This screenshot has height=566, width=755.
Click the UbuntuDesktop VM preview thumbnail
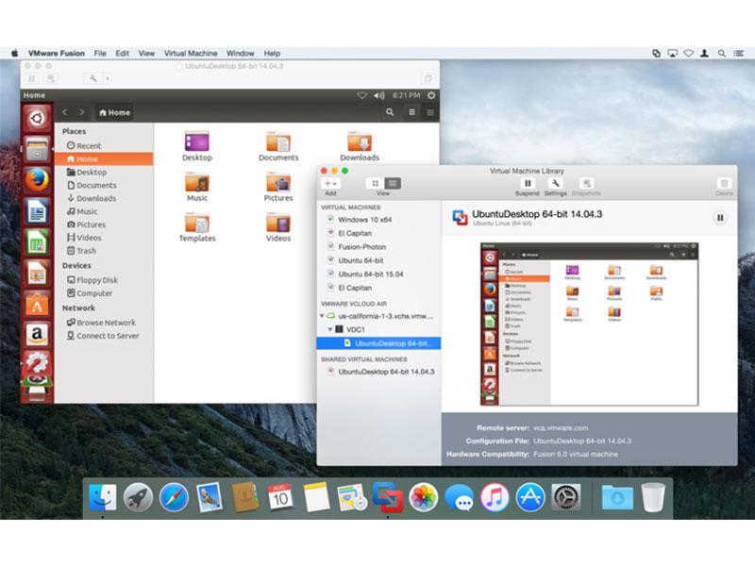pyautogui.click(x=589, y=324)
